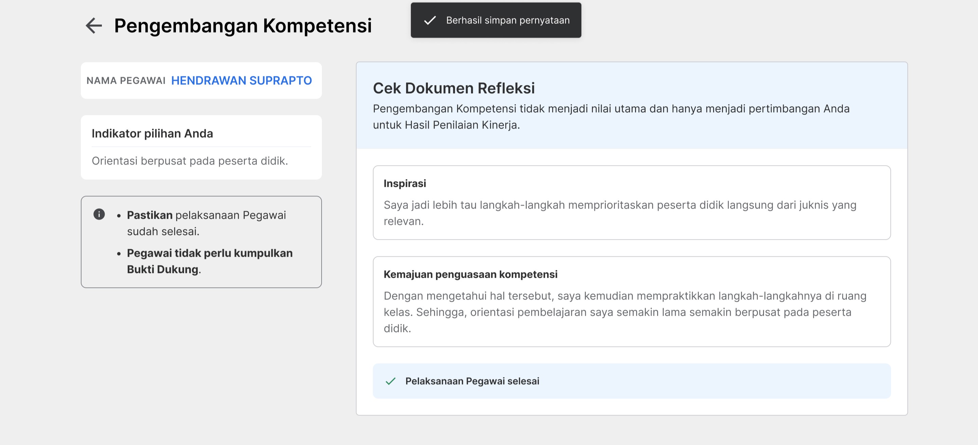Click the Indikator pilihan Anda heading

pos(152,133)
